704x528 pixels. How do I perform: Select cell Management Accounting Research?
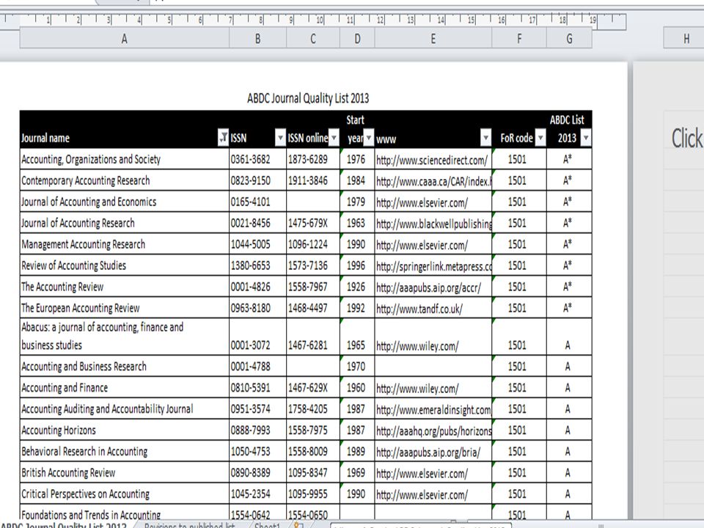tap(125, 243)
